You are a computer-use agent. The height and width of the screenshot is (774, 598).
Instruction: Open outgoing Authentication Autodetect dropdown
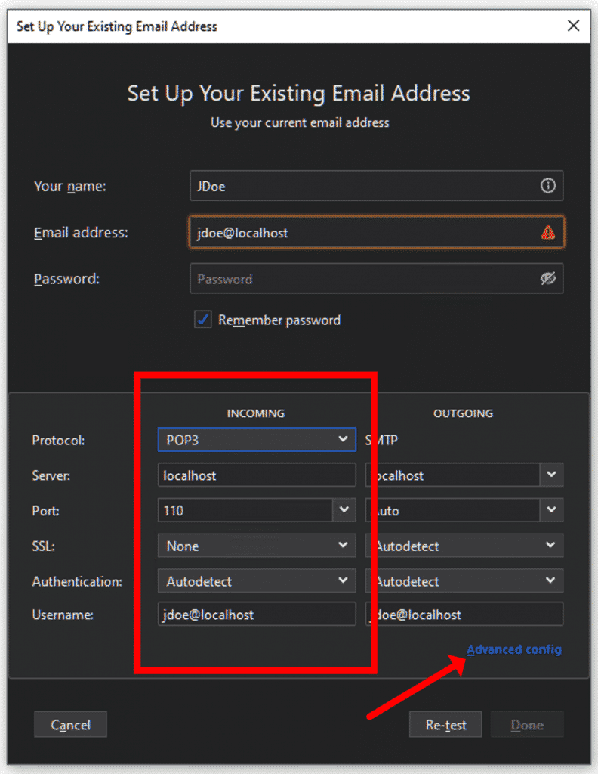464,581
